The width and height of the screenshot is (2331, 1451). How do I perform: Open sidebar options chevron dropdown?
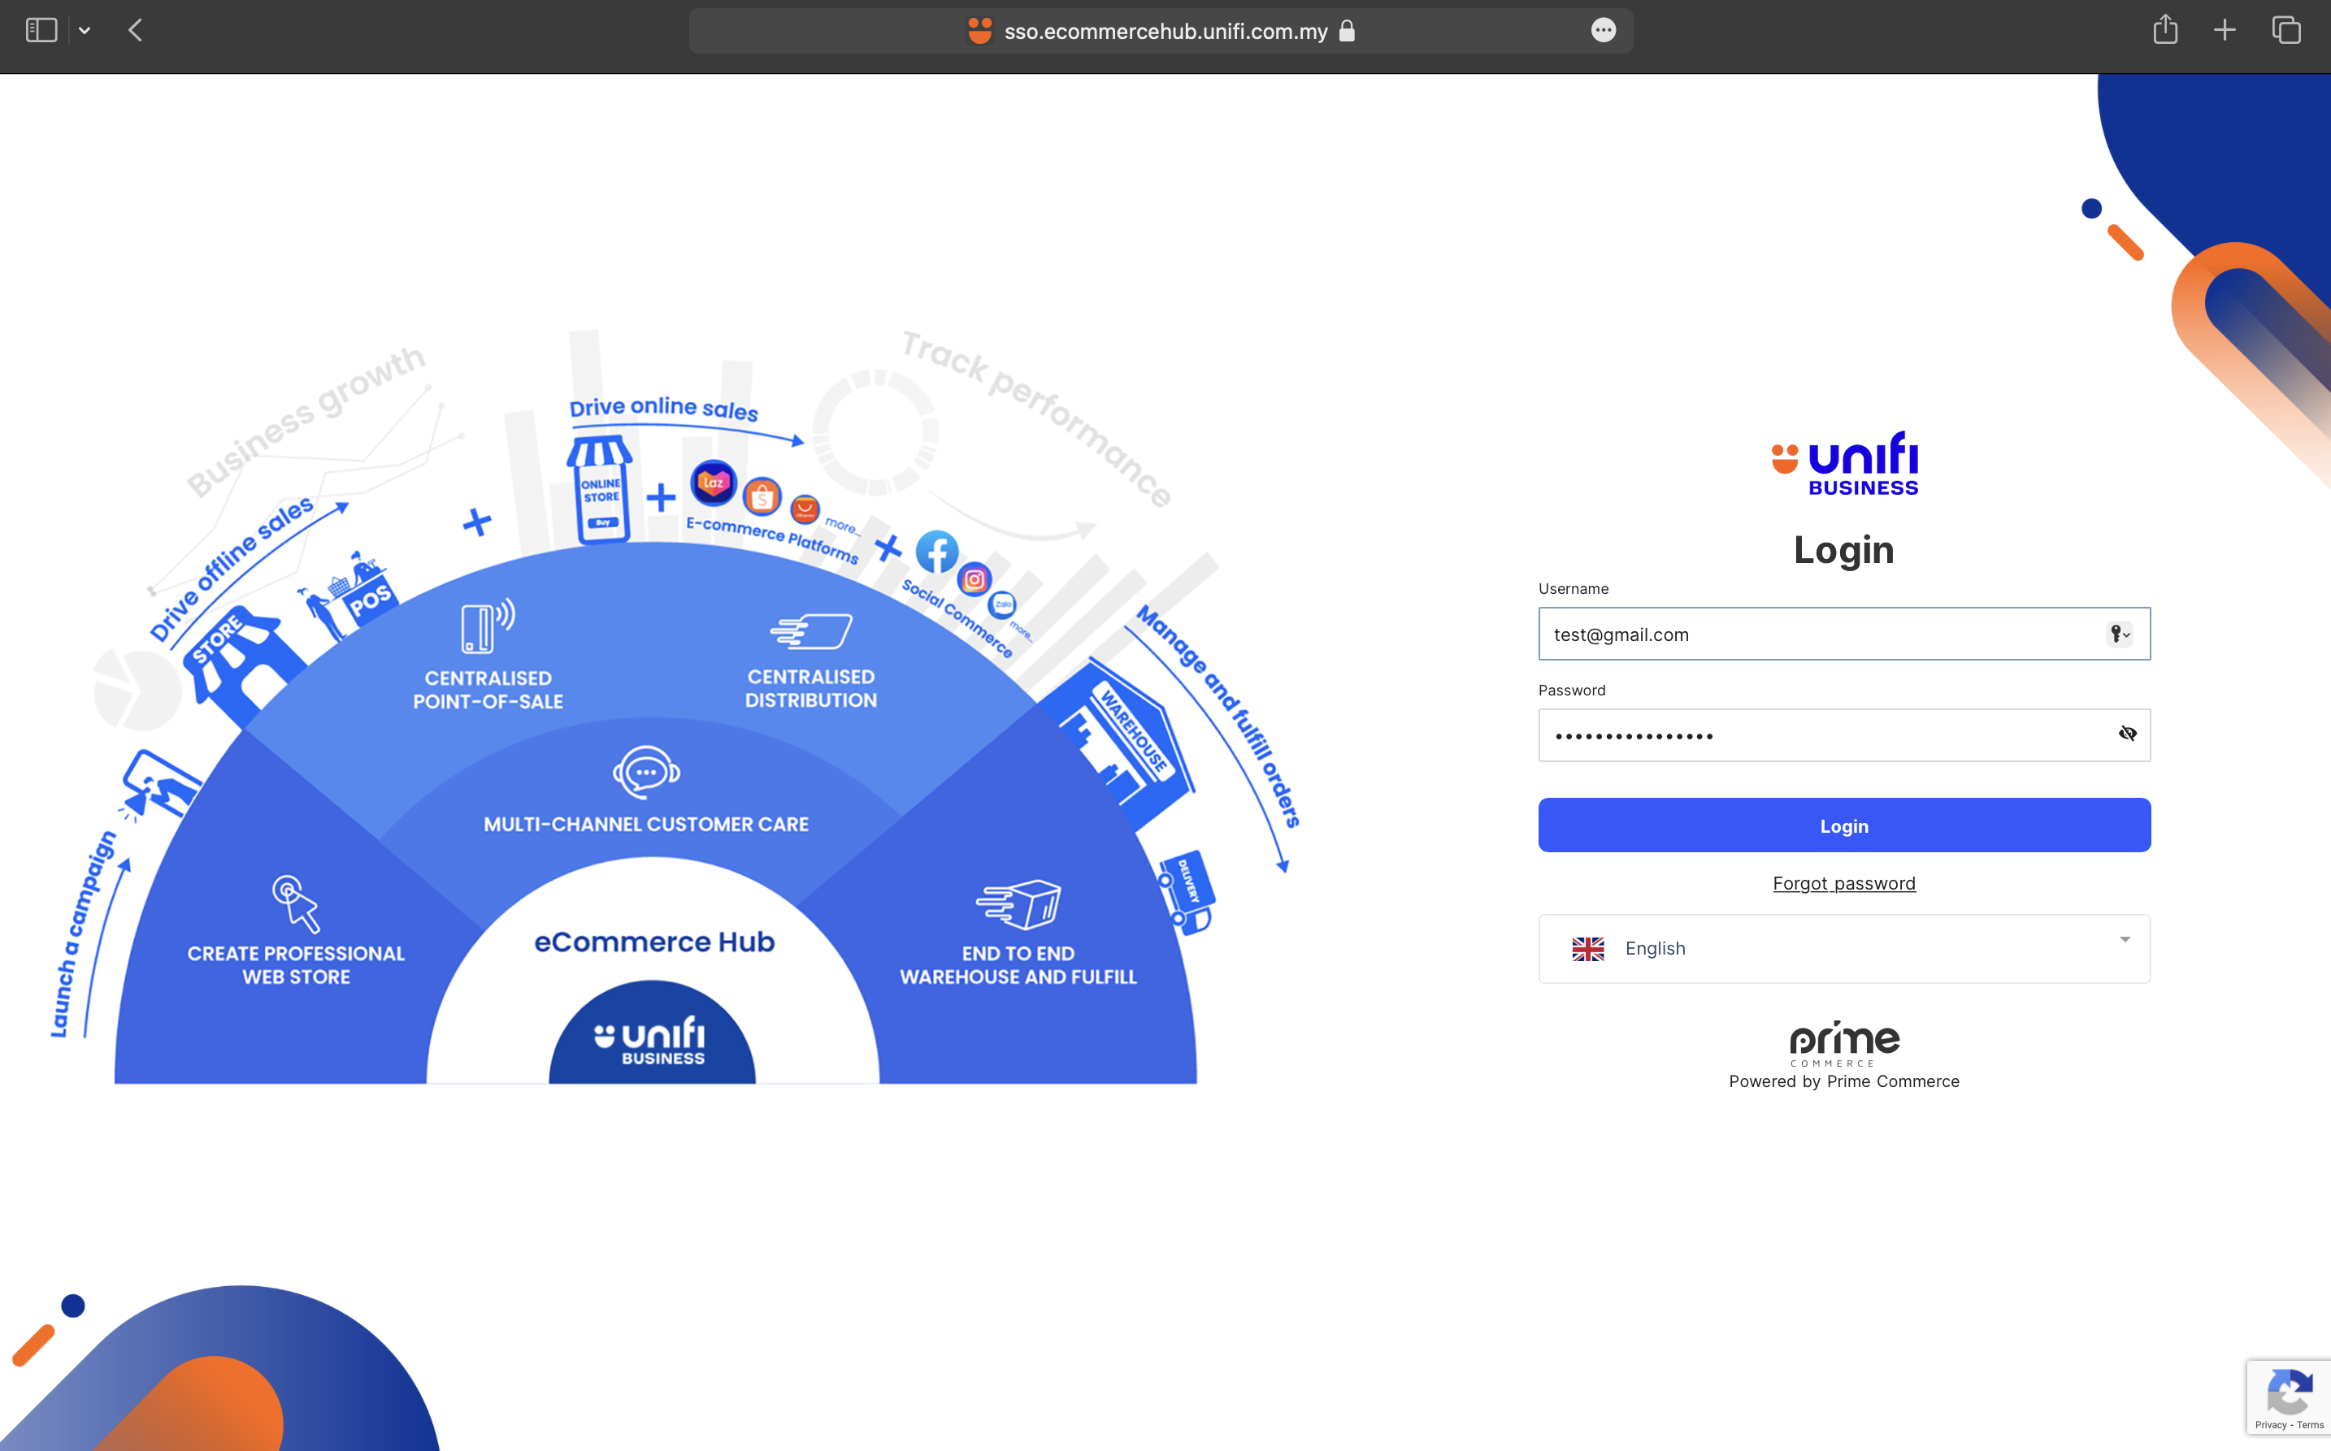coord(85,31)
